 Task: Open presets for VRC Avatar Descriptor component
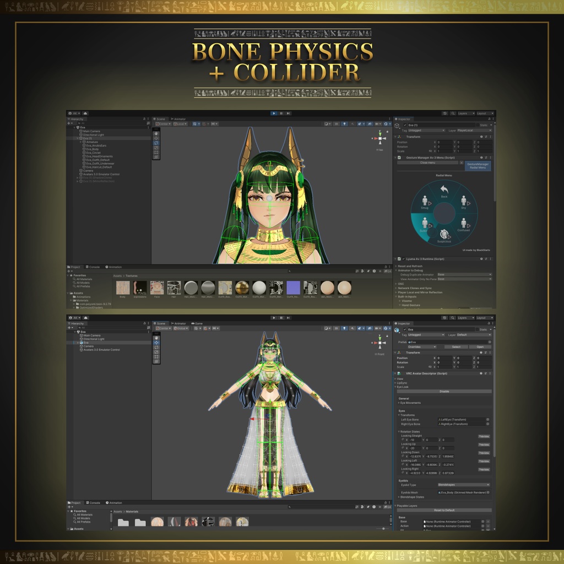point(486,373)
